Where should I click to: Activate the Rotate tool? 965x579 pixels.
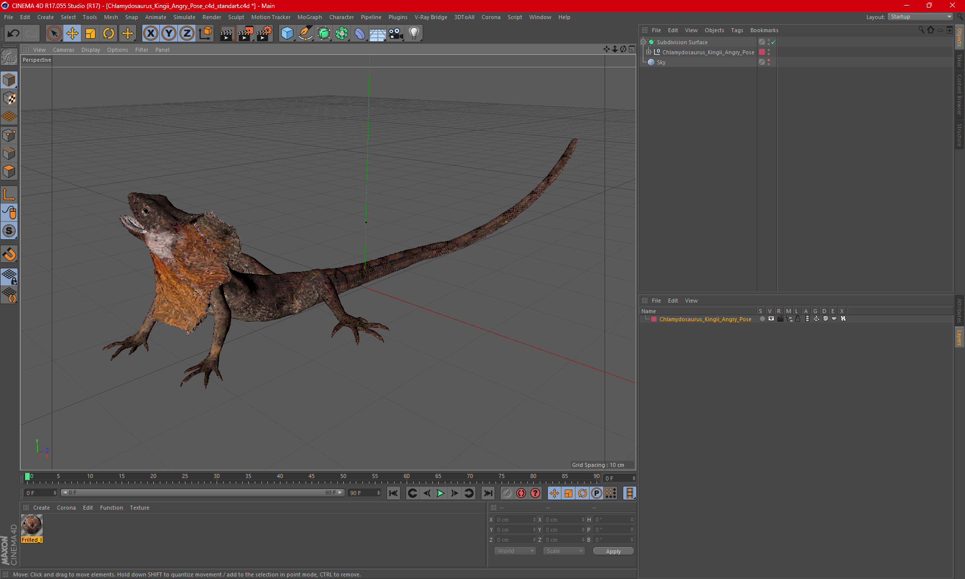[109, 34]
